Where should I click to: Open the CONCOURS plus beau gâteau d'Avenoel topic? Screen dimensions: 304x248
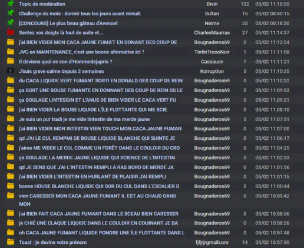click(68, 24)
